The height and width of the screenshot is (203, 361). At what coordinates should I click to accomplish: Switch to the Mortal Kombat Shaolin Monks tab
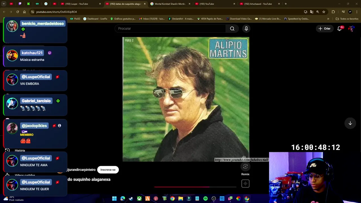tap(170, 4)
